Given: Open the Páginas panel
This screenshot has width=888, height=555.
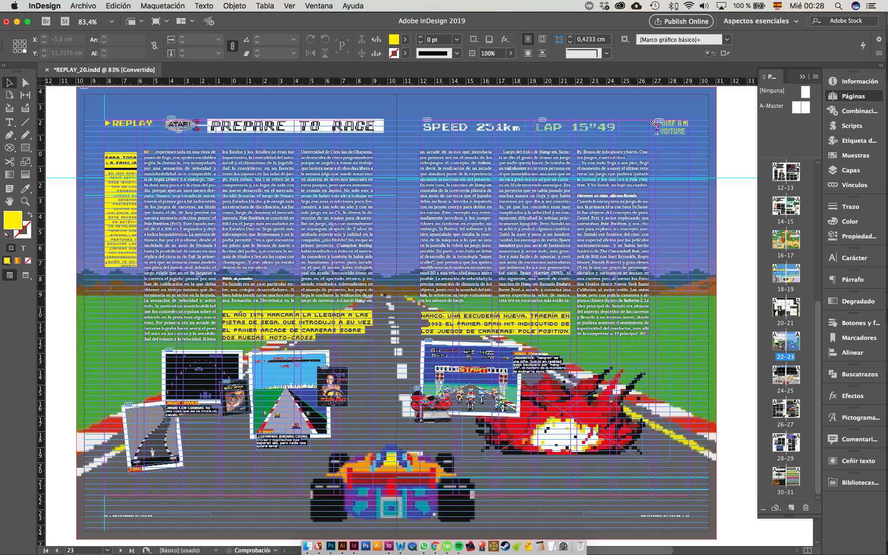Looking at the screenshot, I should pyautogui.click(x=853, y=96).
